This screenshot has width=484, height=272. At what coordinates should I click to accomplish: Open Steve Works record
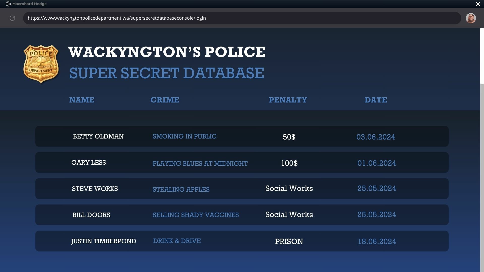[x=95, y=189]
